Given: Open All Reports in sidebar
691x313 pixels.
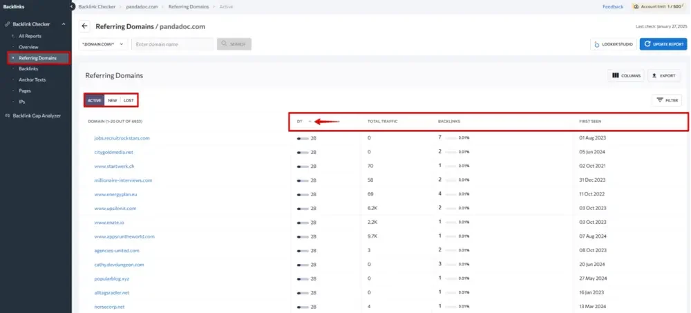Looking at the screenshot, I should click(x=30, y=36).
